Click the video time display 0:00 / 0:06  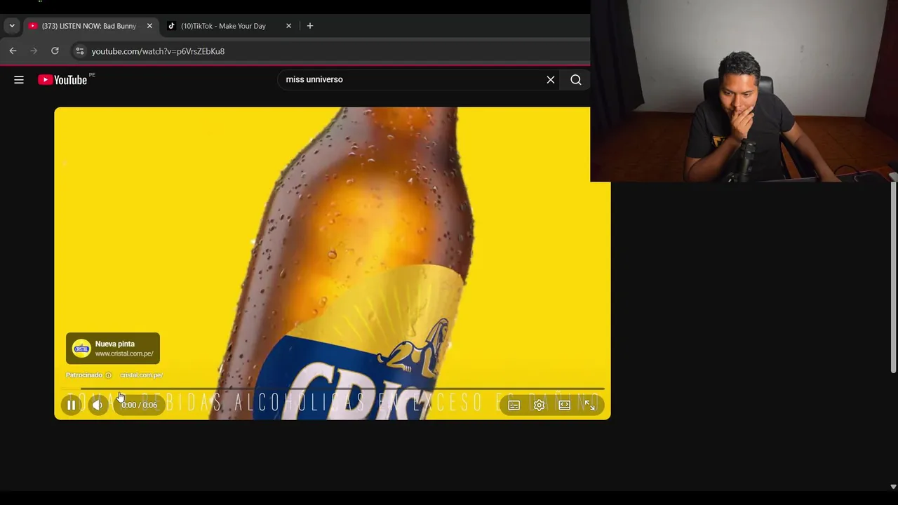pos(139,405)
